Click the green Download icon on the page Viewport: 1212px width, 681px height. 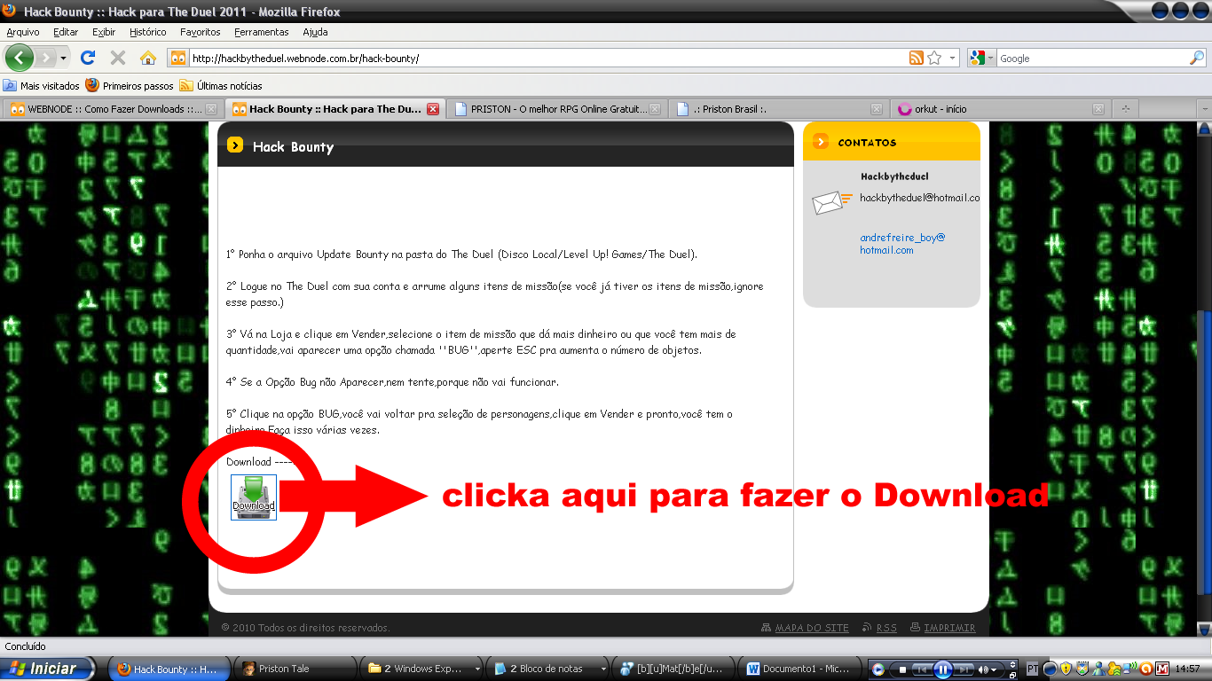coord(254,497)
